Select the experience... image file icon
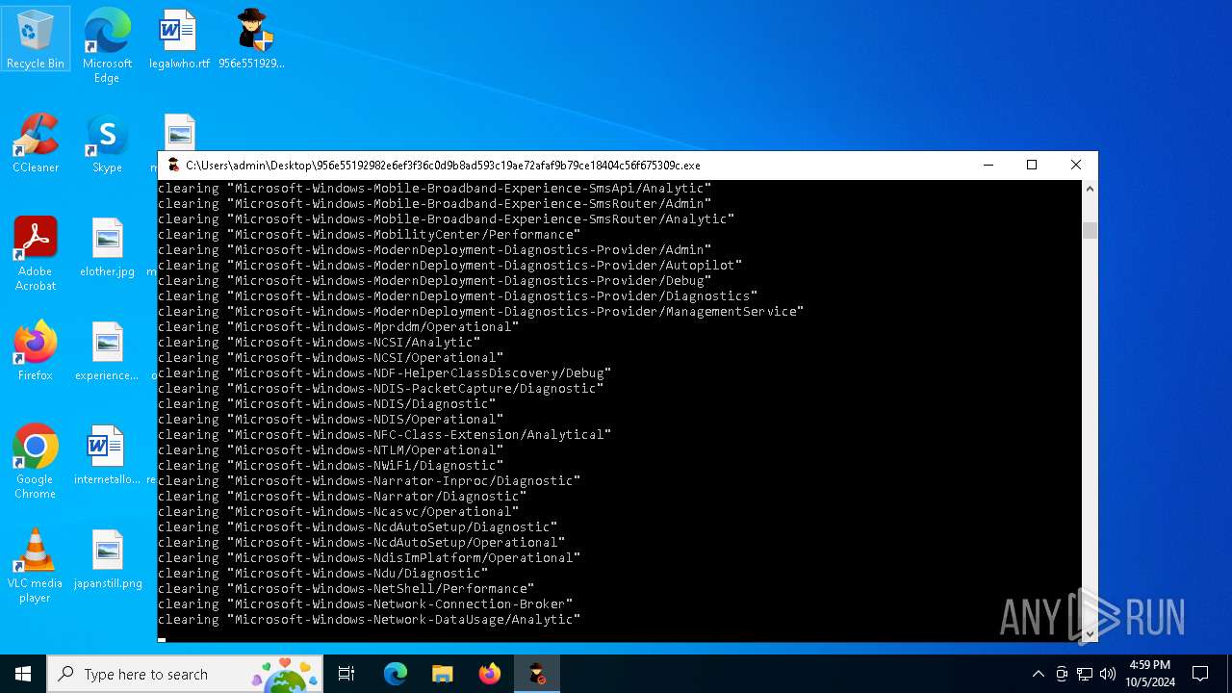Screen dimensions: 1232x693 107,351
